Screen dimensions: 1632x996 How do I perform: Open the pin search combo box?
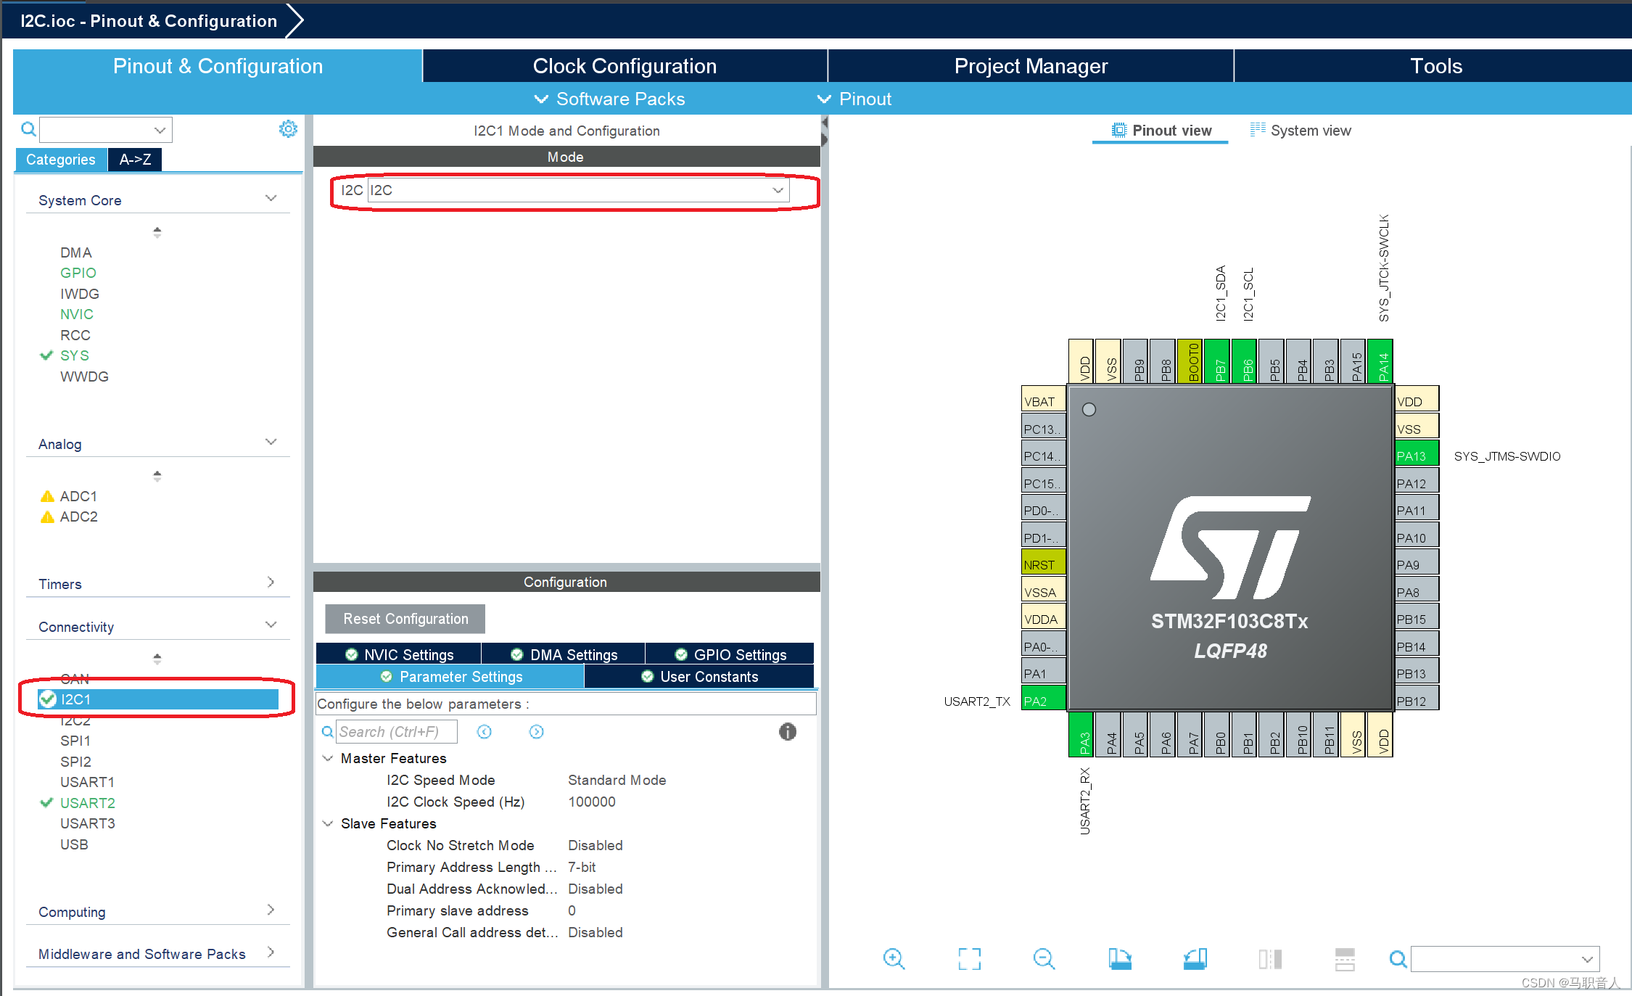[1505, 959]
